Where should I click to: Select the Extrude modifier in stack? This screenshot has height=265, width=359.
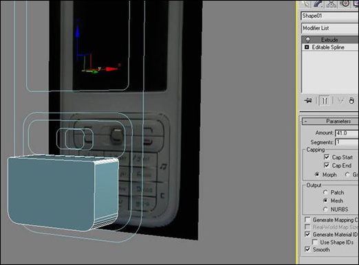pyautogui.click(x=330, y=40)
